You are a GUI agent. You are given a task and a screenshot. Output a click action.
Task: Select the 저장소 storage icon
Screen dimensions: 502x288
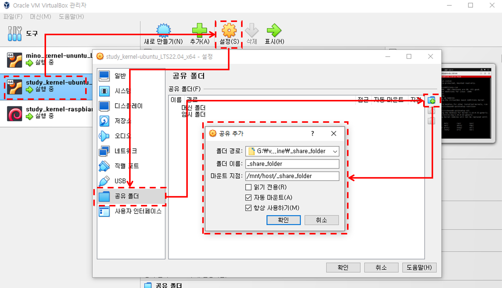[x=104, y=121]
